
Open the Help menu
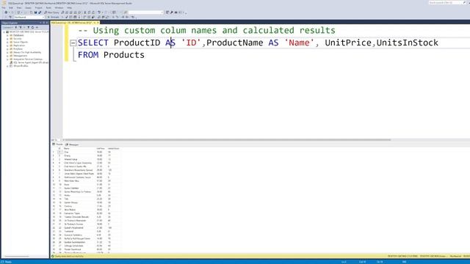coord(69,8)
